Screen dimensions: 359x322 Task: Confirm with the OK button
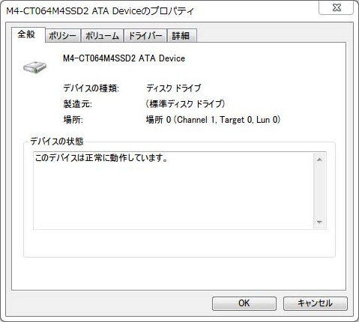pyautogui.click(x=244, y=303)
